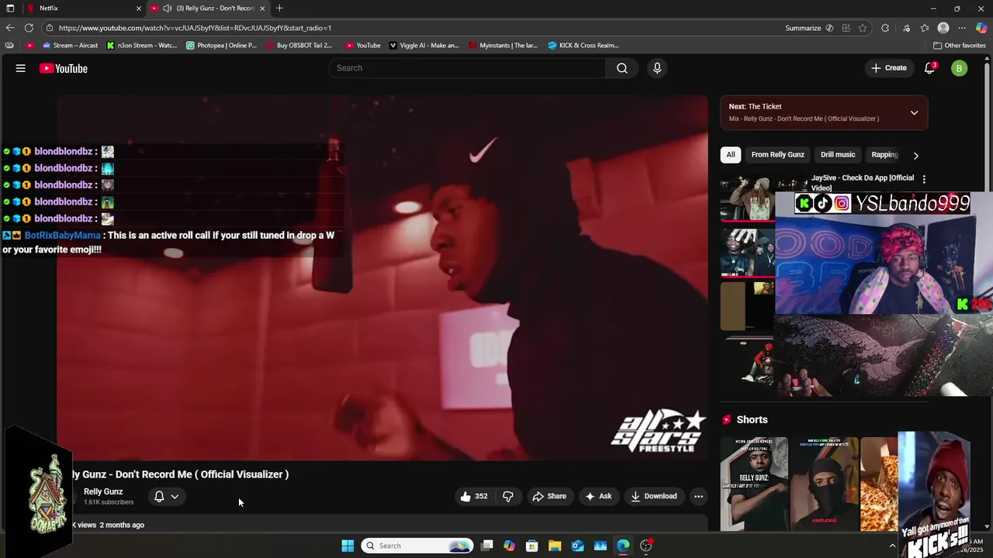
Task: Open the Stream – Aircast bookmark
Action: tap(70, 45)
